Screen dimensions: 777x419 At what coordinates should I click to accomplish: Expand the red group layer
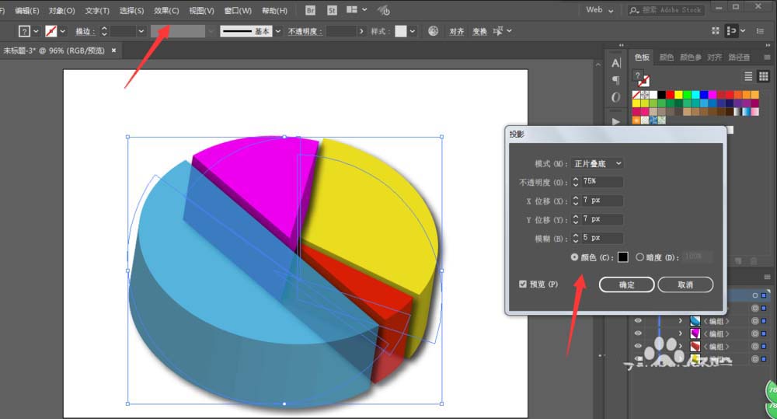click(x=681, y=347)
